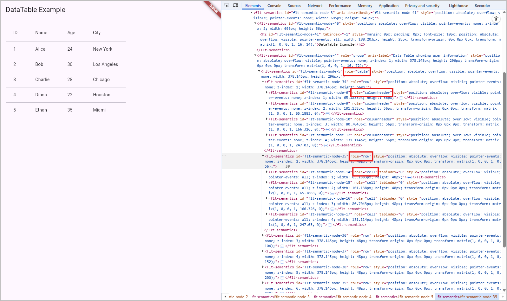This screenshot has width=507, height=301.
Task: Activate the inspect element picker icon
Action: [227, 5]
